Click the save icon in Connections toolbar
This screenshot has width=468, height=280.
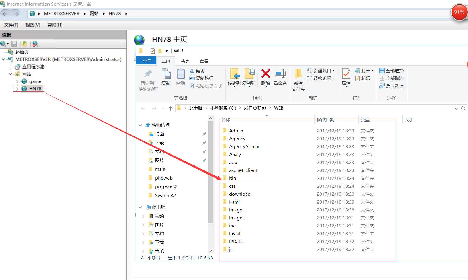coord(14,44)
